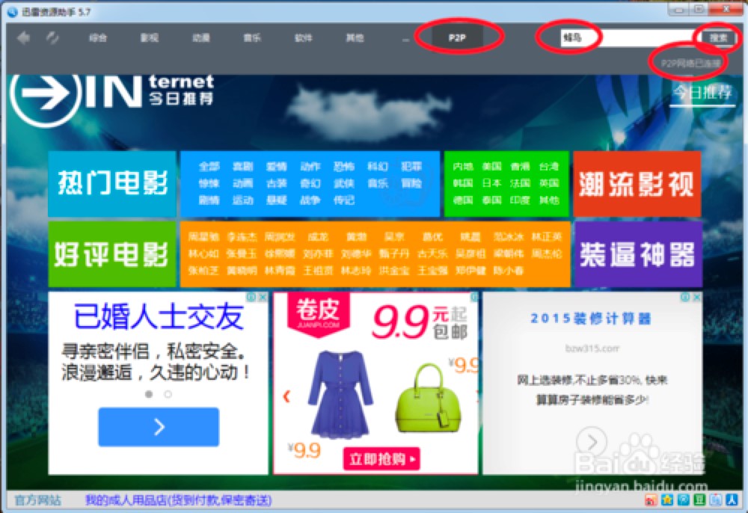
Task: Select the 动作 genre
Action: pos(310,167)
